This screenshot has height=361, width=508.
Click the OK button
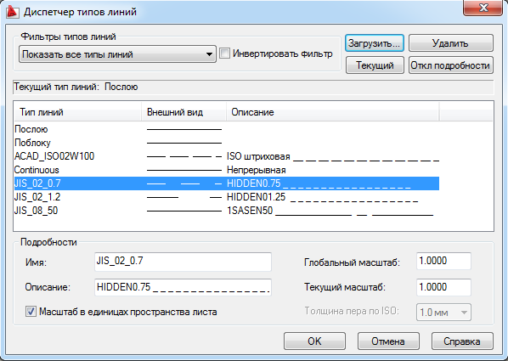tap(314, 341)
